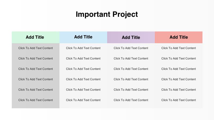This screenshot has width=214, height=120.
Task: Click last text placeholder under red header
Action: [179, 100]
